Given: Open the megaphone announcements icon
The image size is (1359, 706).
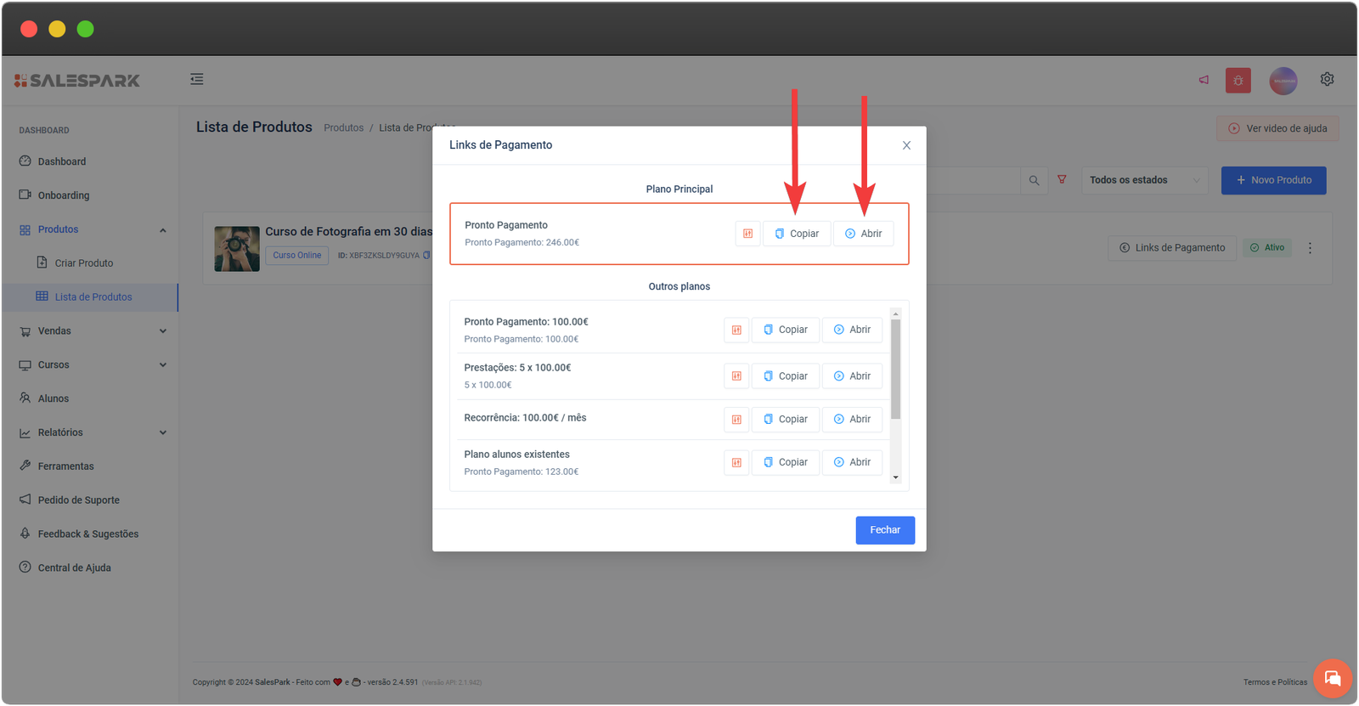Looking at the screenshot, I should pos(1204,80).
